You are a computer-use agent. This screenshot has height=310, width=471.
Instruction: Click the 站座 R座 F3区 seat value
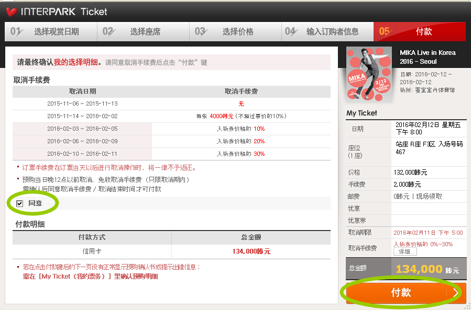(429, 148)
